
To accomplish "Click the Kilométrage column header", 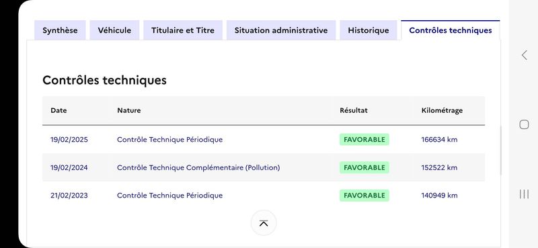I will pos(442,110).
